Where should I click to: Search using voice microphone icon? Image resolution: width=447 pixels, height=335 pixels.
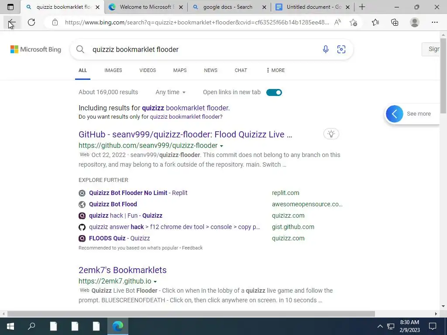(x=326, y=49)
